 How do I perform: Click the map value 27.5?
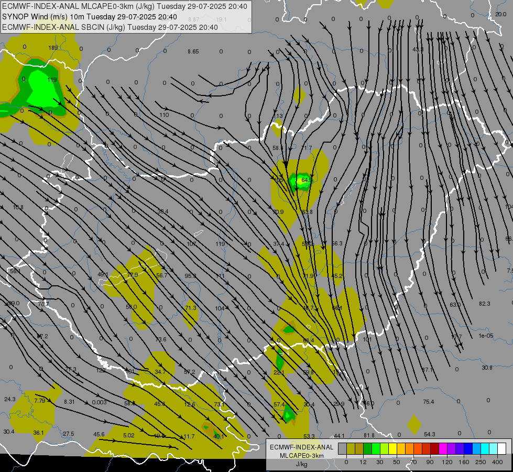(x=68, y=434)
